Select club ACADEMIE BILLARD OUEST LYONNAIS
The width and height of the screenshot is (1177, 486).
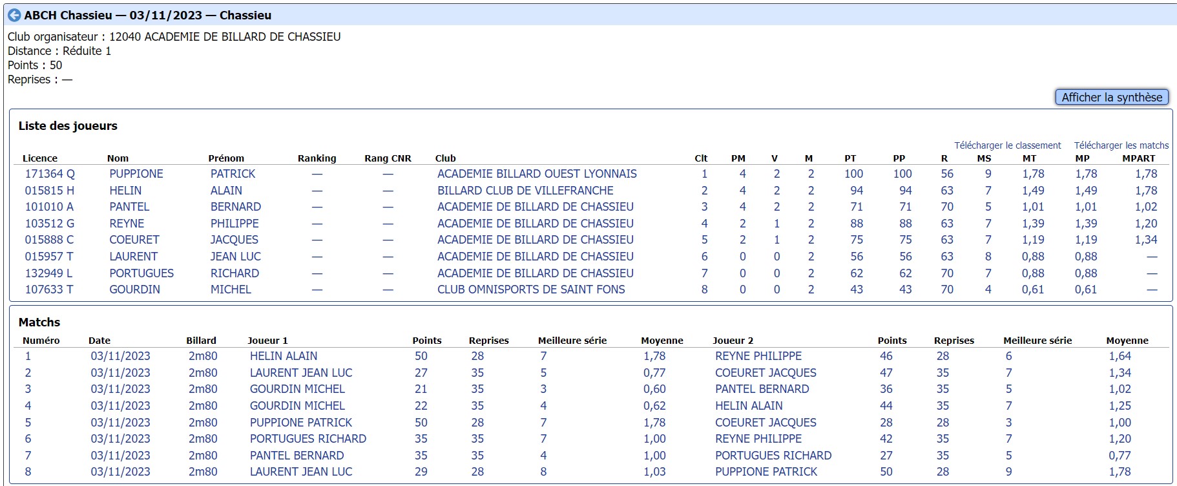click(537, 174)
